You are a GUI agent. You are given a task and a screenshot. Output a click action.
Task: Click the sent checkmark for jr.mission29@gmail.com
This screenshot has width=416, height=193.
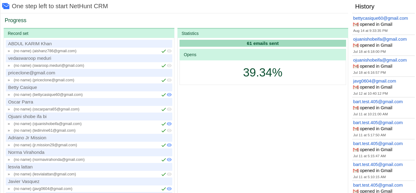tap(163, 145)
